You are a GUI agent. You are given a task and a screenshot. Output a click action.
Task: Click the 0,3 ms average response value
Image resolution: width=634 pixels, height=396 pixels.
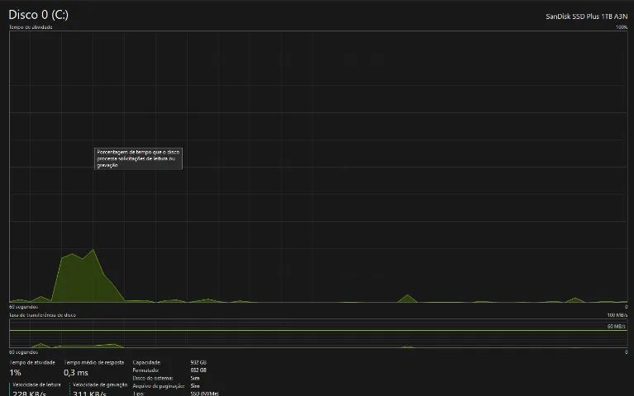click(x=75, y=373)
